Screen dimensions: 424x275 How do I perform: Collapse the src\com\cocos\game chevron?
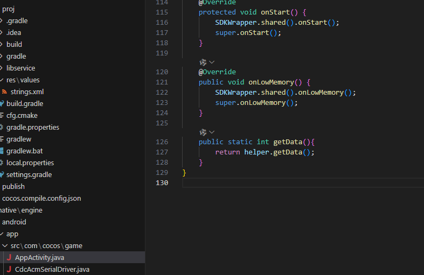click(5, 246)
